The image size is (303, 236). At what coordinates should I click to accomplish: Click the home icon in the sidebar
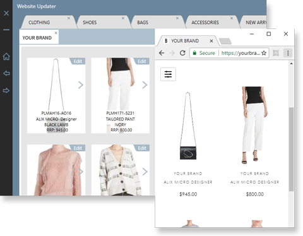(x=6, y=56)
